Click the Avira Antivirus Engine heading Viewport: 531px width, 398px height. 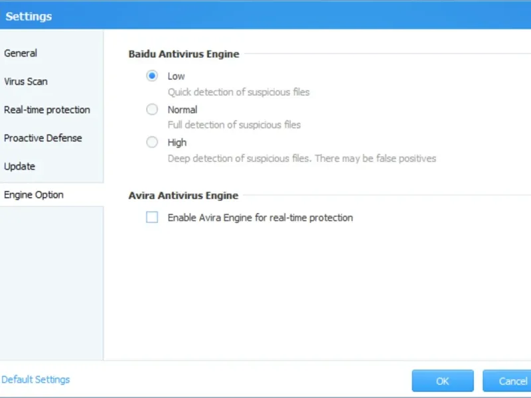[x=183, y=196]
